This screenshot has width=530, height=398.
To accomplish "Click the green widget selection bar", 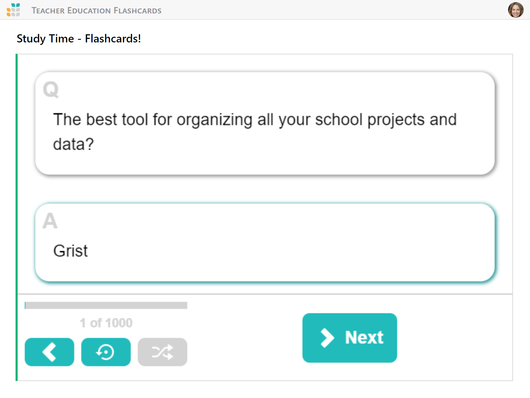I will coord(17,217).
